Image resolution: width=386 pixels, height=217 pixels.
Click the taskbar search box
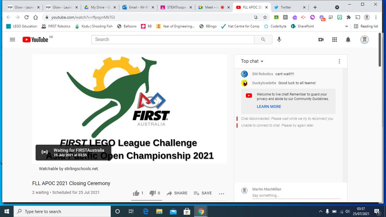(x=62, y=211)
